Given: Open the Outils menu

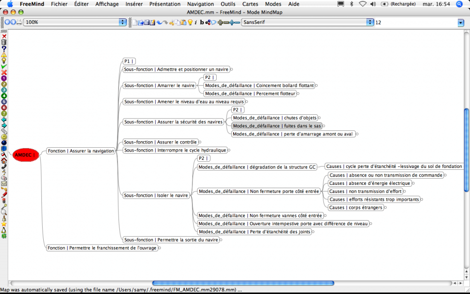Looking at the screenshot, I should pos(229,4).
